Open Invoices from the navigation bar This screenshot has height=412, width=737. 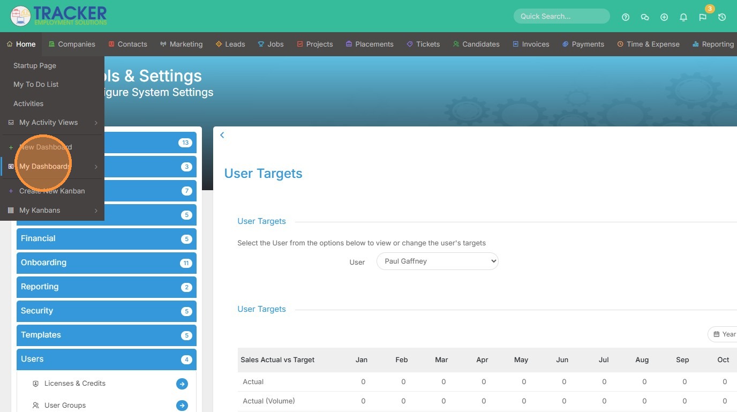pos(531,44)
